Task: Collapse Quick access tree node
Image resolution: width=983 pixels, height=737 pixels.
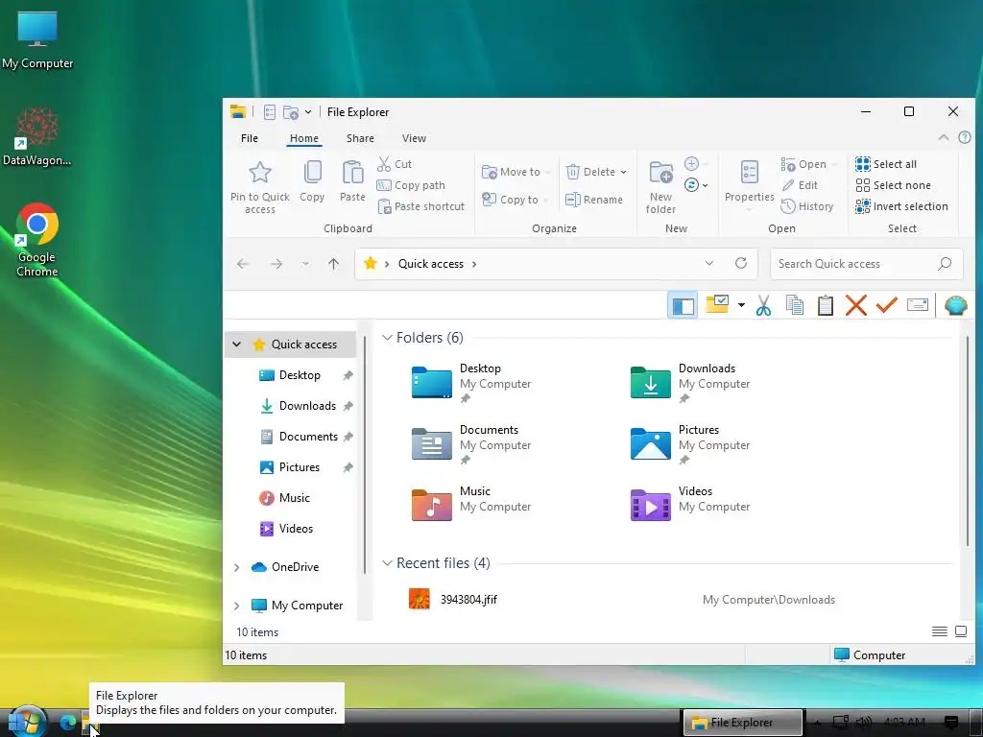Action: tap(236, 345)
